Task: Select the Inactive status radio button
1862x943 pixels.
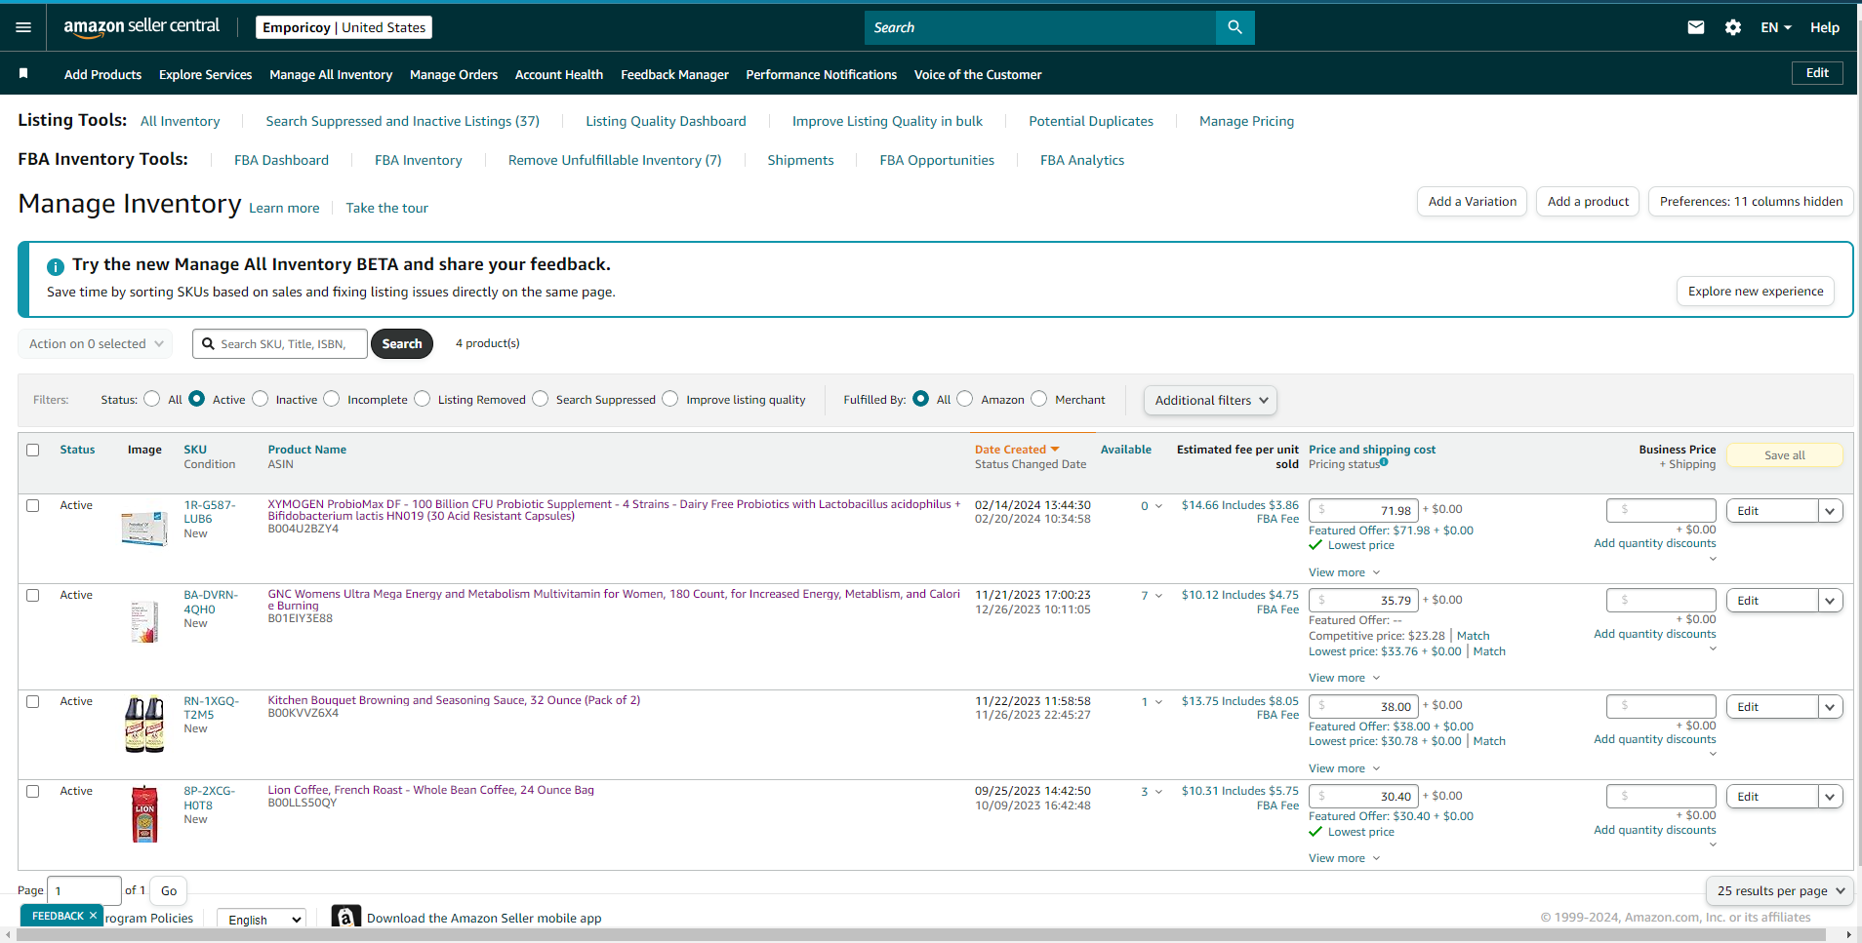Action: pos(261,399)
